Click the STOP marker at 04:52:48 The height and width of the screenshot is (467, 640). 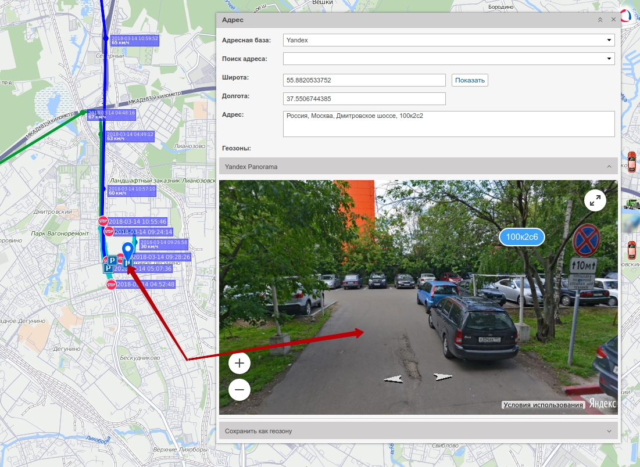[111, 285]
